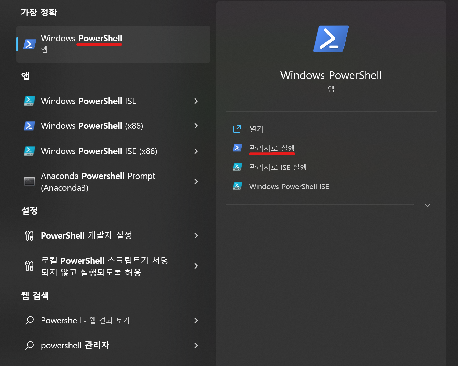This screenshot has width=458, height=366.
Task: Click the Windows PowerShell title in preview pane
Action: 331,75
